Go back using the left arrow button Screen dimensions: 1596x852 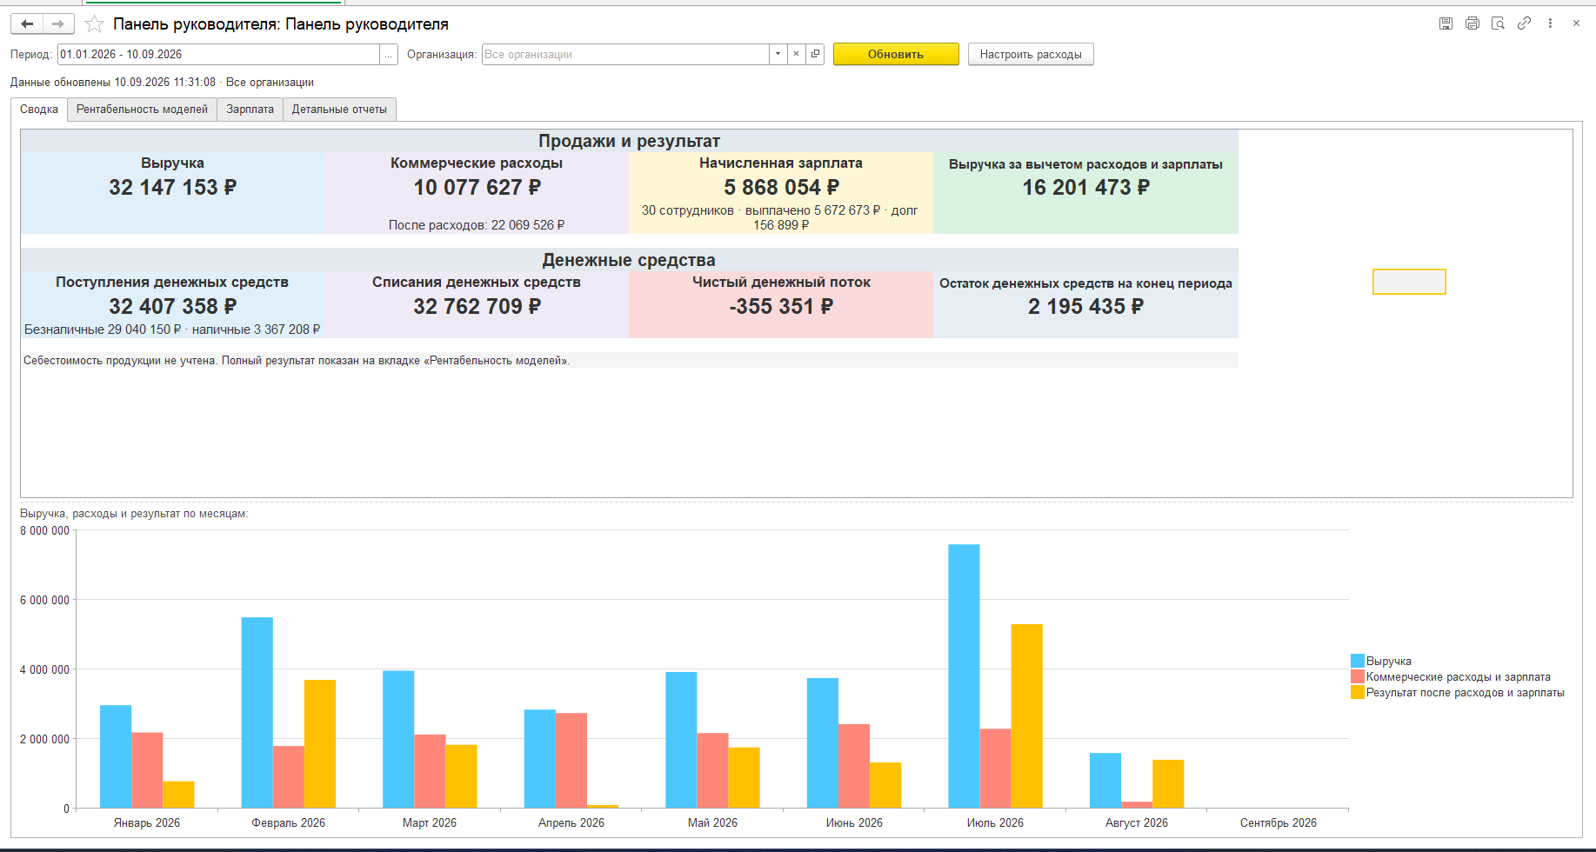(x=27, y=24)
